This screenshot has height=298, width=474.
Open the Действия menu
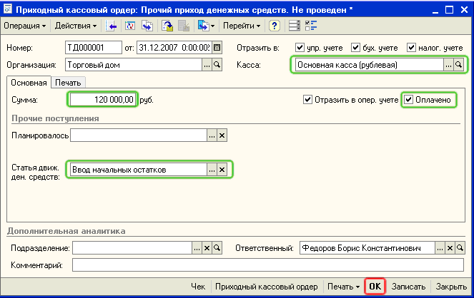click(76, 26)
